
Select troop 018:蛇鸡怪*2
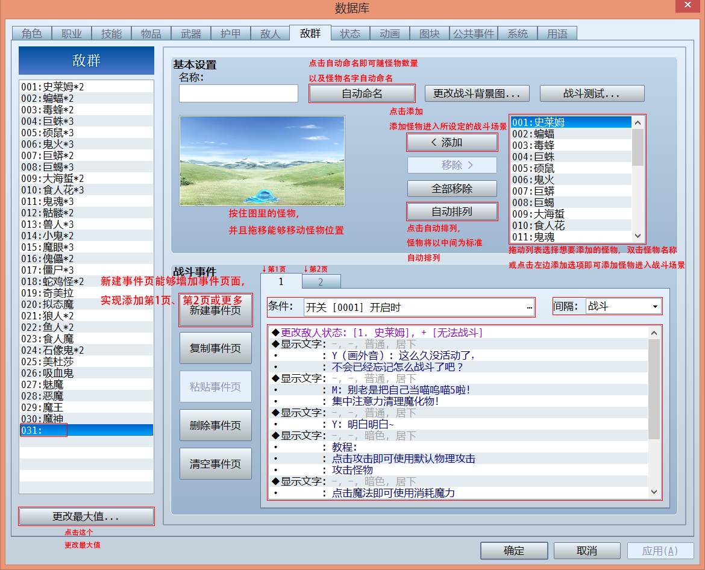[86, 281]
